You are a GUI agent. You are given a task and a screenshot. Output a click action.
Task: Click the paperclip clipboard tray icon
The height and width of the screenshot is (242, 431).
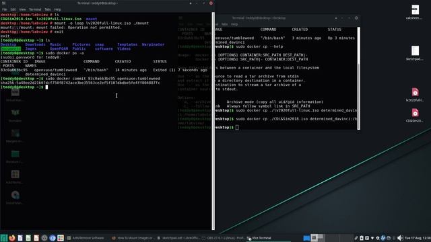pos(356,238)
